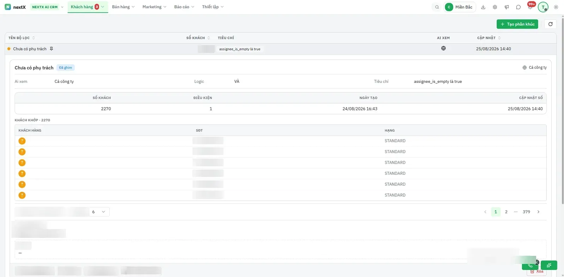Image resolution: width=564 pixels, height=277 pixels.
Task: Open the Marketing menu
Action: tap(154, 7)
